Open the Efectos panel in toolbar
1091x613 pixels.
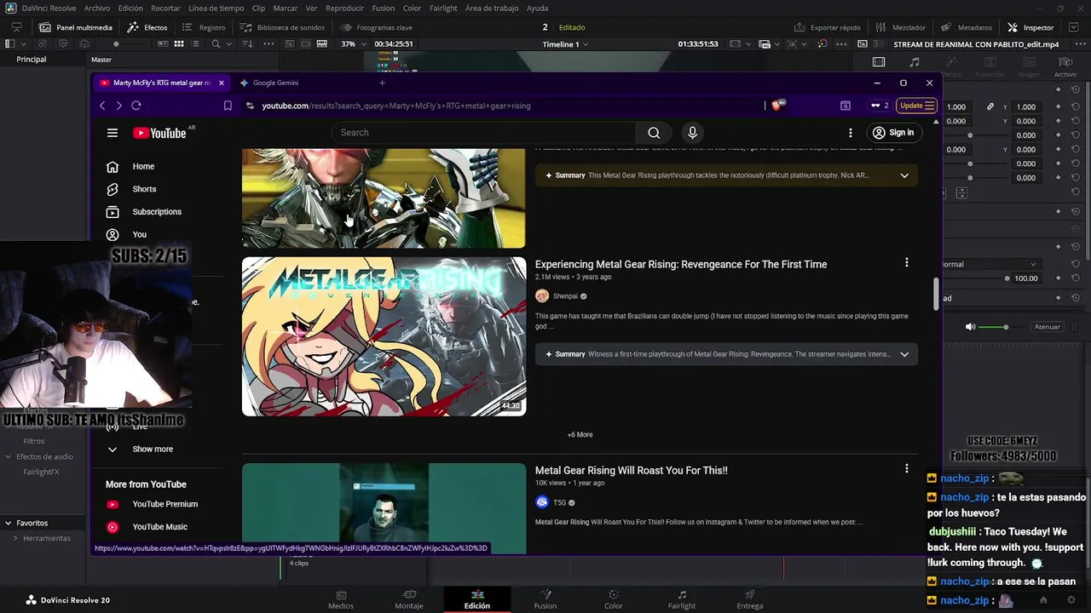147,27
